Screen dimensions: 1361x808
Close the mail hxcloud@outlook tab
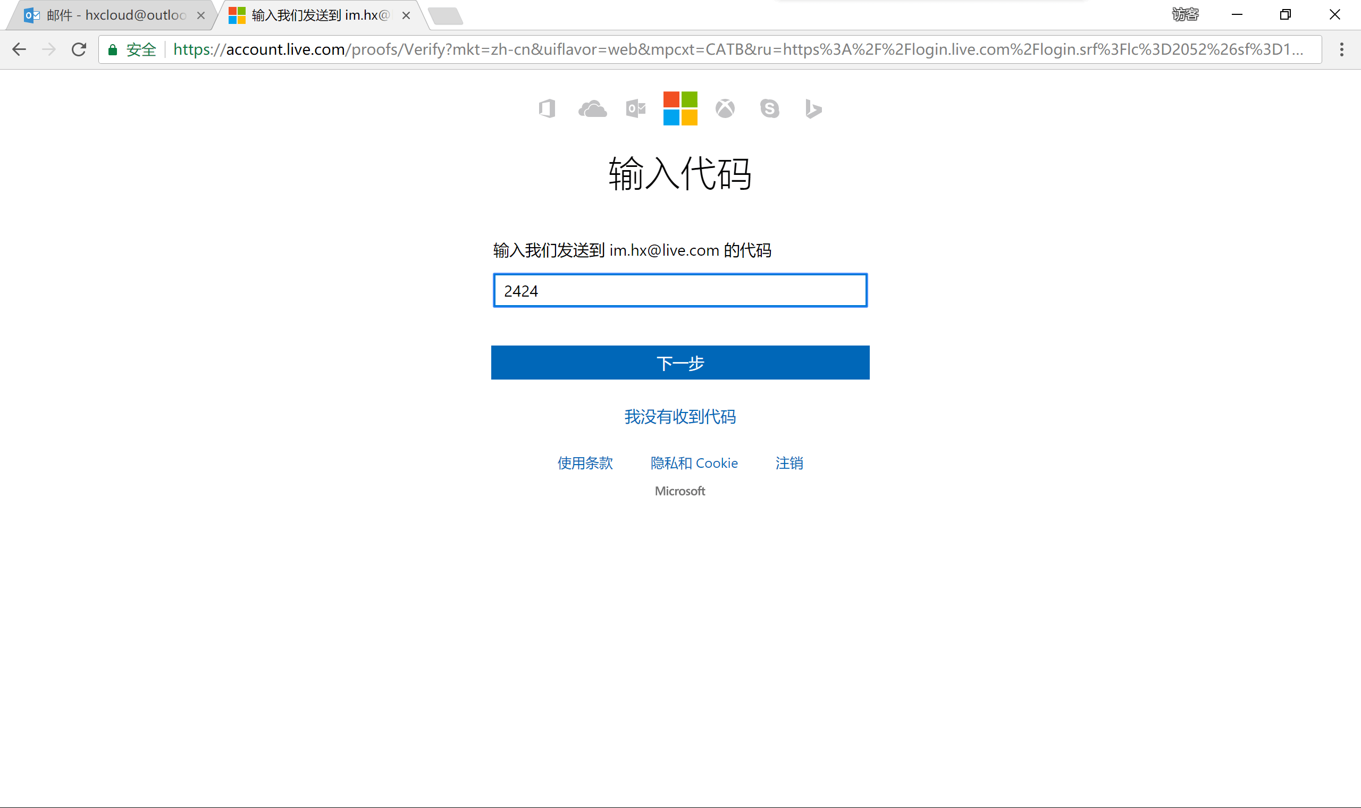[201, 15]
